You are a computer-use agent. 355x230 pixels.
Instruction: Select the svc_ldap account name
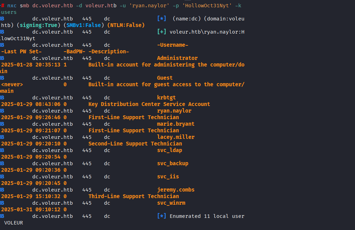(170, 150)
